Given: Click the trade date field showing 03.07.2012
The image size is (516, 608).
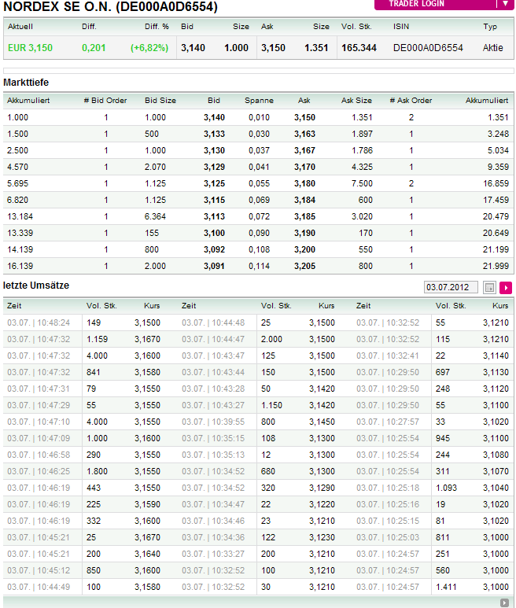Looking at the screenshot, I should coord(450,288).
